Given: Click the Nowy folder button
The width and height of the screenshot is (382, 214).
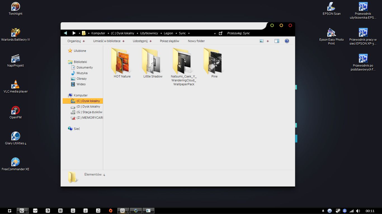Looking at the screenshot, I should (x=196, y=41).
